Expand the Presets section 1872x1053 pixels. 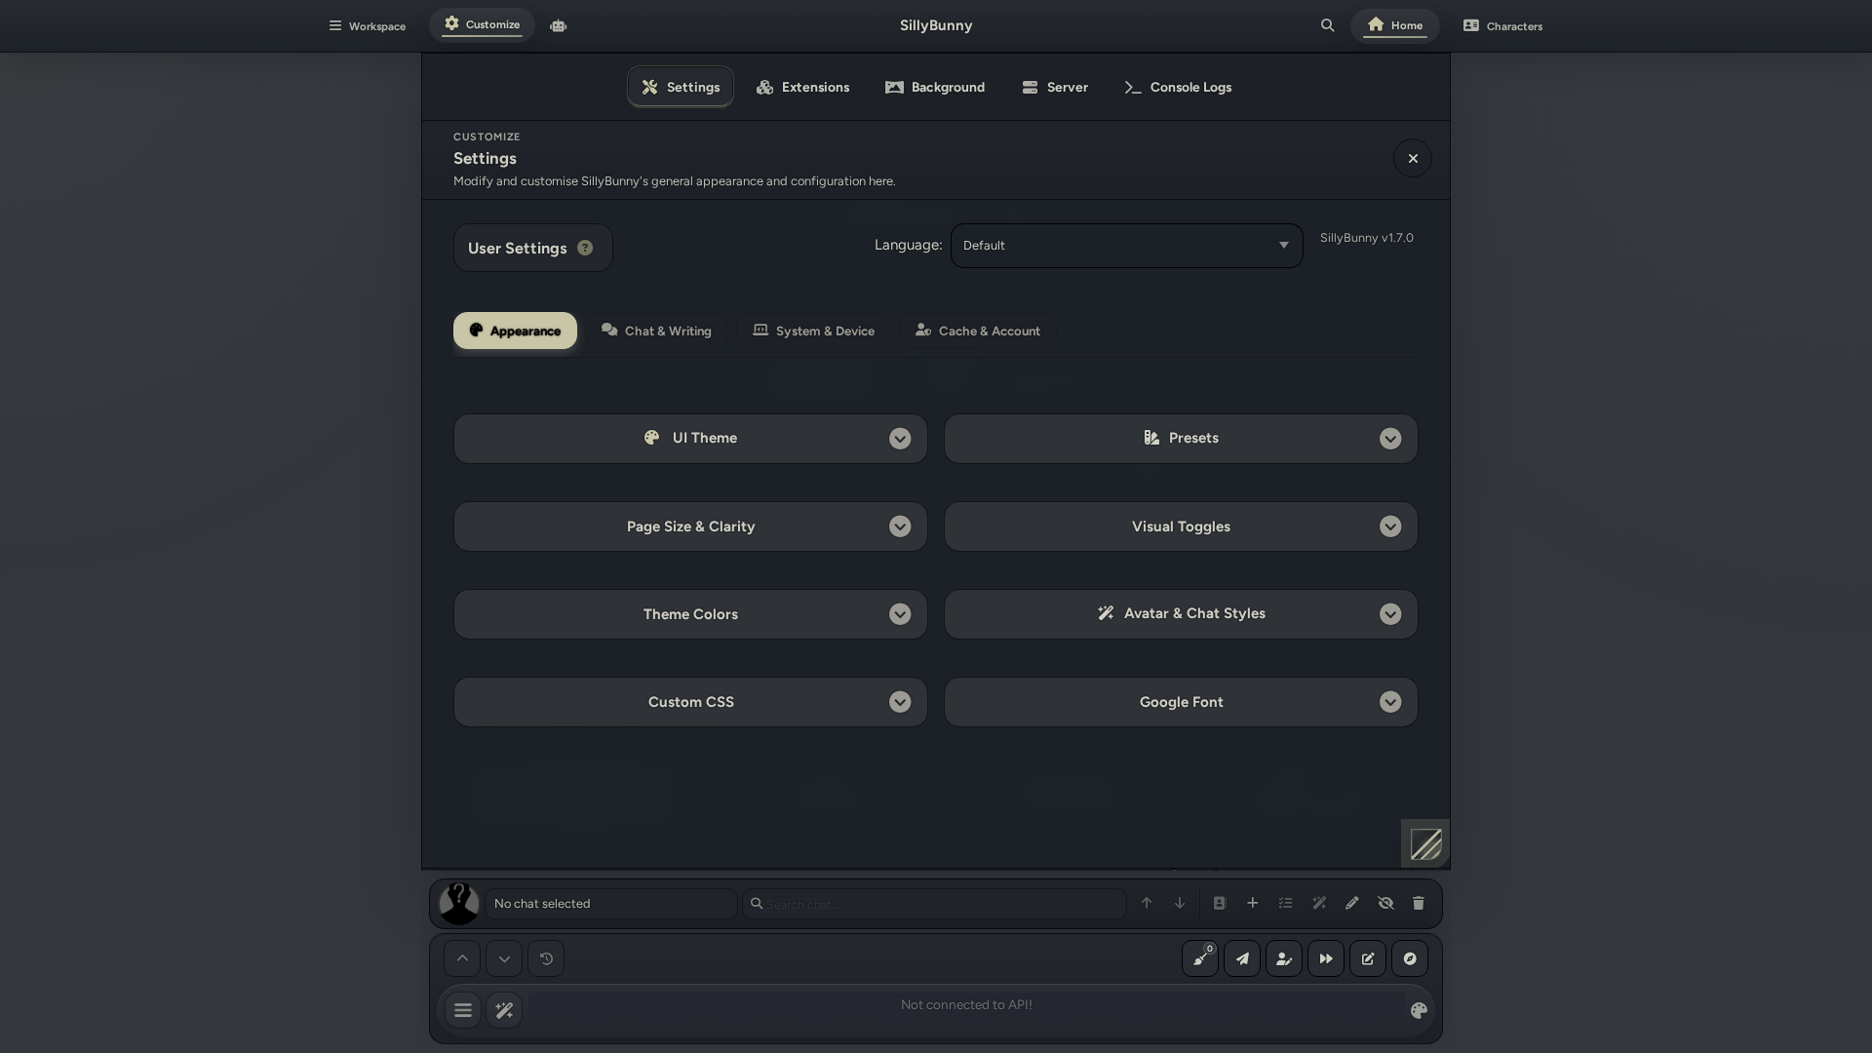(1181, 439)
